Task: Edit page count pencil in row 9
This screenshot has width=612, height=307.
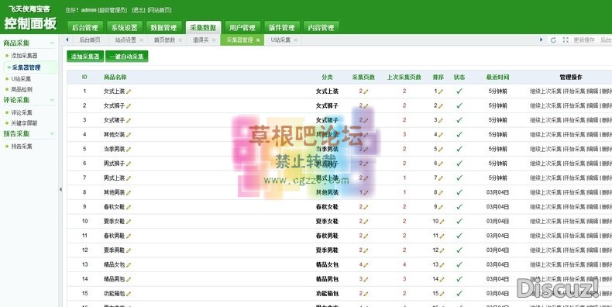Action: (366, 207)
